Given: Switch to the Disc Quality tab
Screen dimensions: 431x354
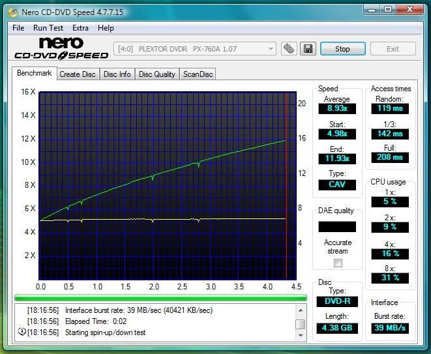Looking at the screenshot, I should coord(157,74).
